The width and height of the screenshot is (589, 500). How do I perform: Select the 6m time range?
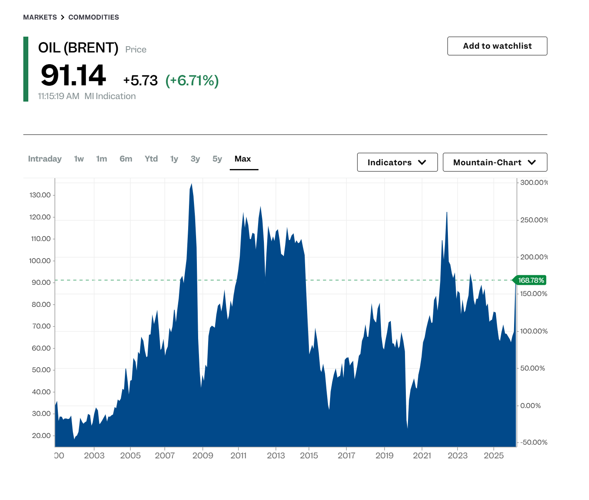[126, 159]
